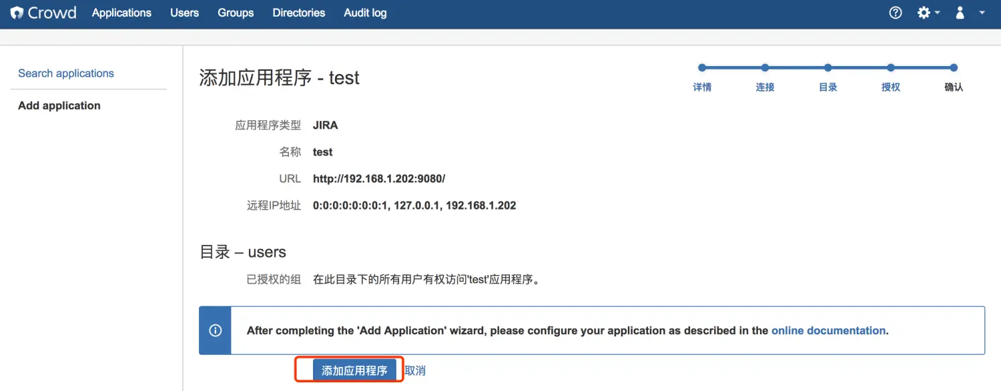Image resolution: width=1001 pixels, height=391 pixels.
Task: Click the user profile avatar icon
Action: coord(960,13)
